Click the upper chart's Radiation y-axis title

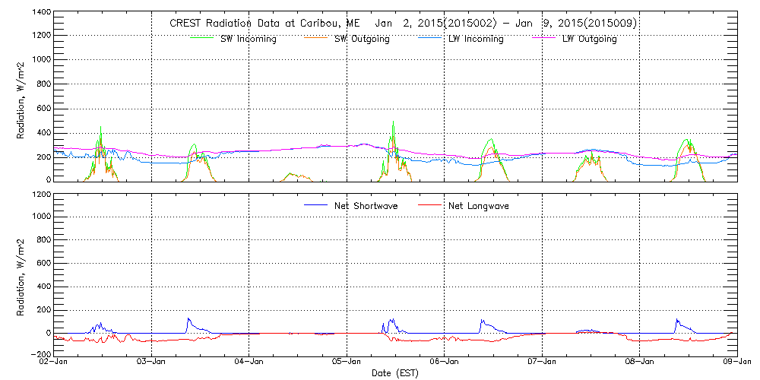click(22, 97)
